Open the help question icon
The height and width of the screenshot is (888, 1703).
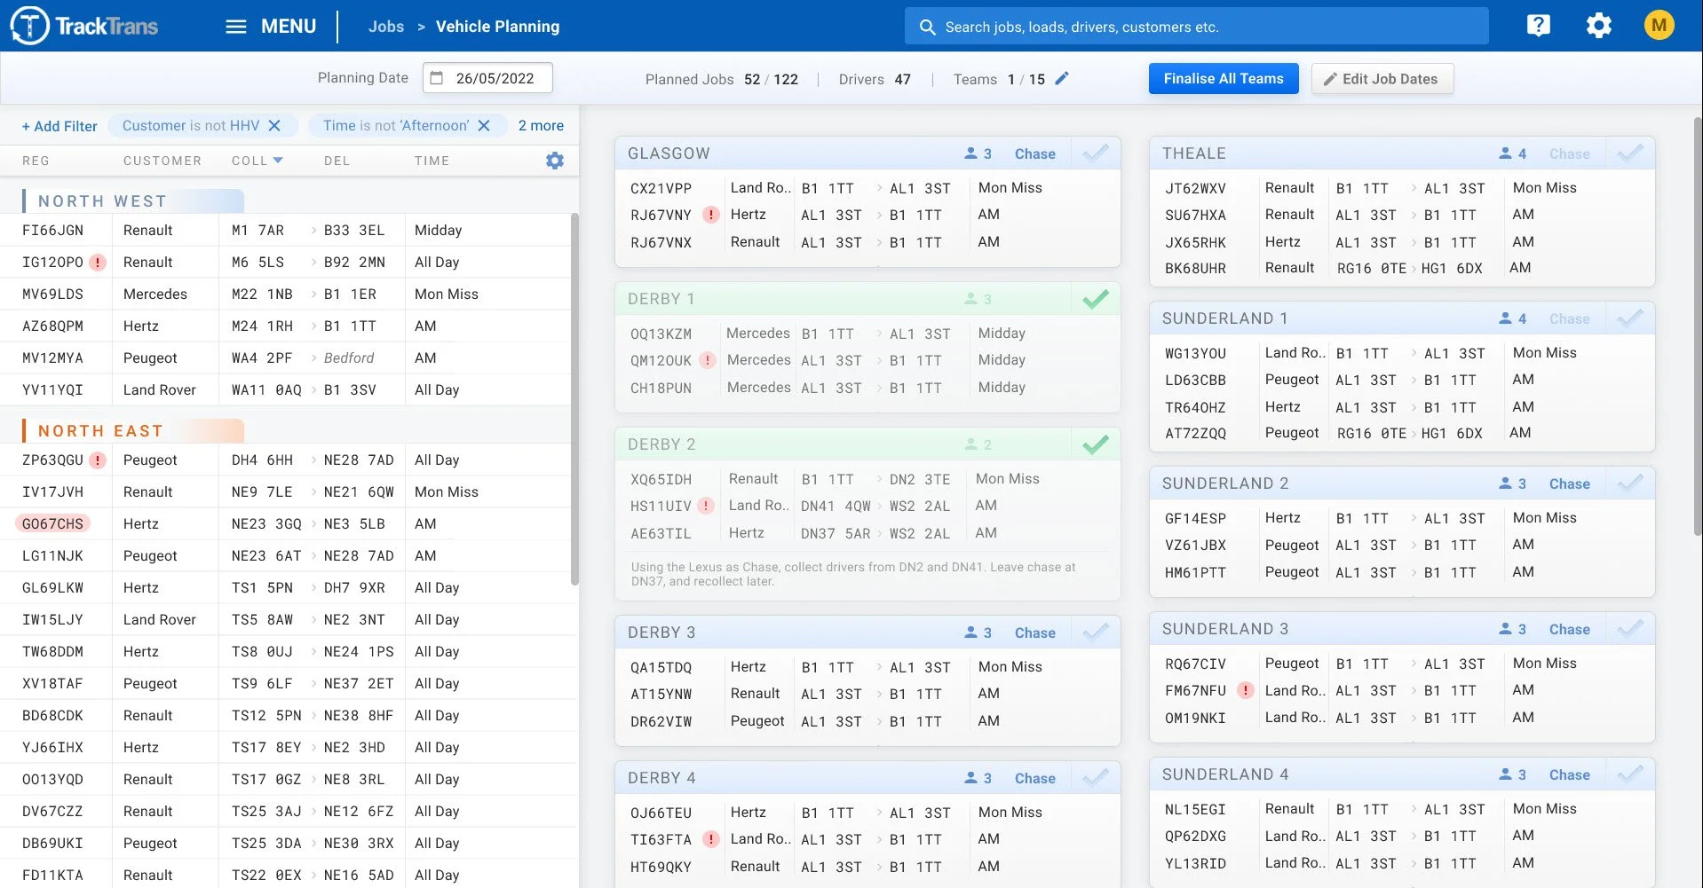pos(1538,26)
